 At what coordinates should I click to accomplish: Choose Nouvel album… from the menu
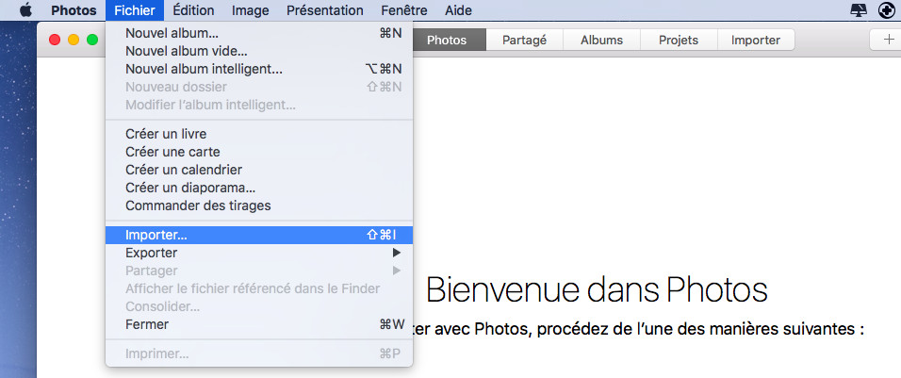pos(259,33)
